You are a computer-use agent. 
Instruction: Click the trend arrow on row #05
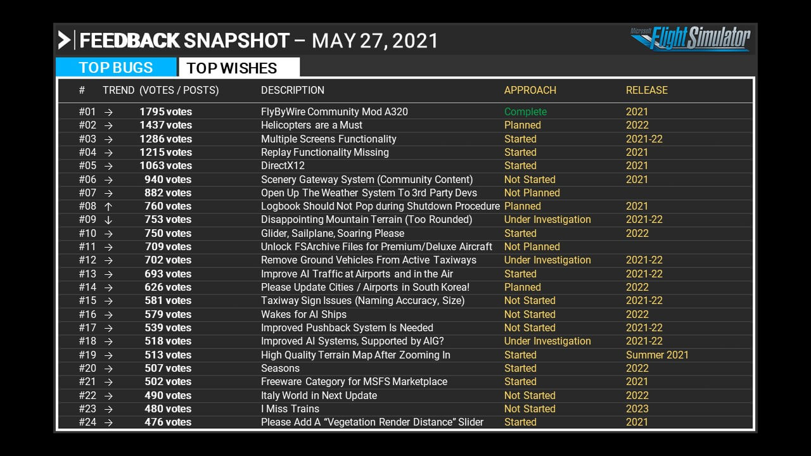click(108, 166)
